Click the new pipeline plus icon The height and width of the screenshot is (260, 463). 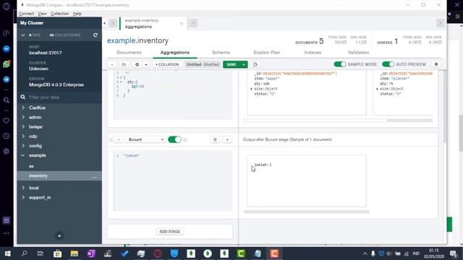(x=137, y=64)
